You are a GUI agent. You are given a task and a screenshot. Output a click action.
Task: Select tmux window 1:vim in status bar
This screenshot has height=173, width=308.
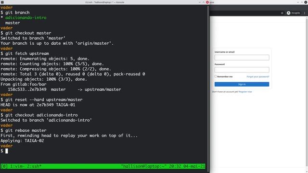[17, 166]
